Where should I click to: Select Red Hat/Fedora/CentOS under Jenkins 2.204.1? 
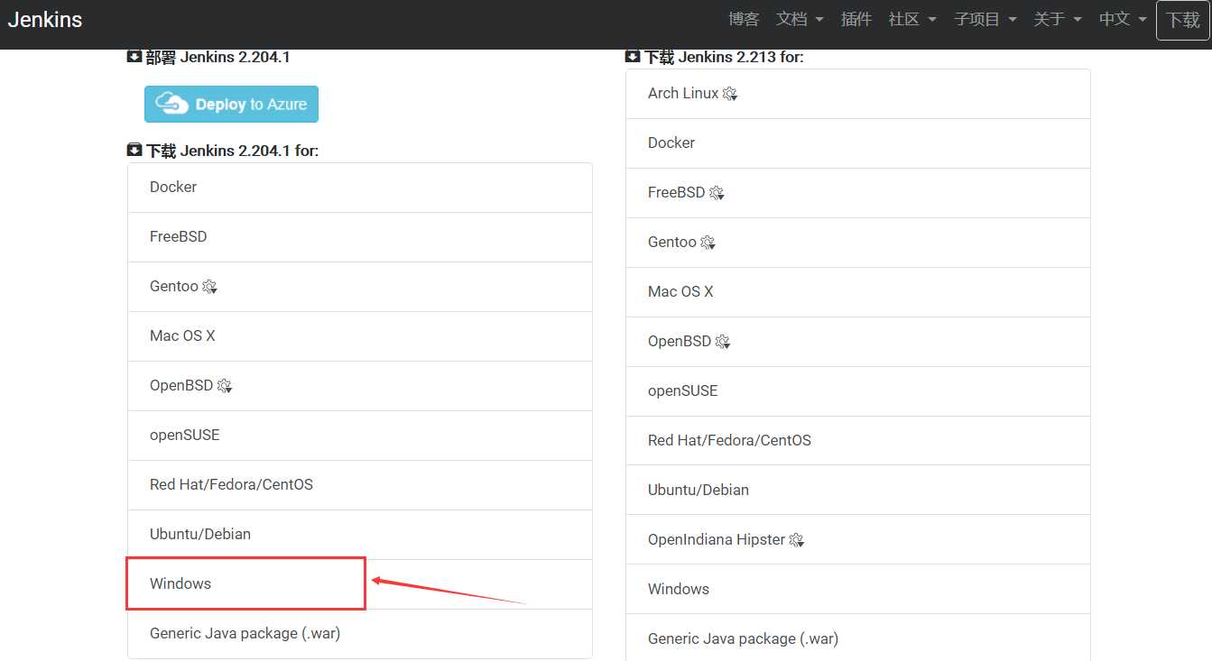point(359,485)
